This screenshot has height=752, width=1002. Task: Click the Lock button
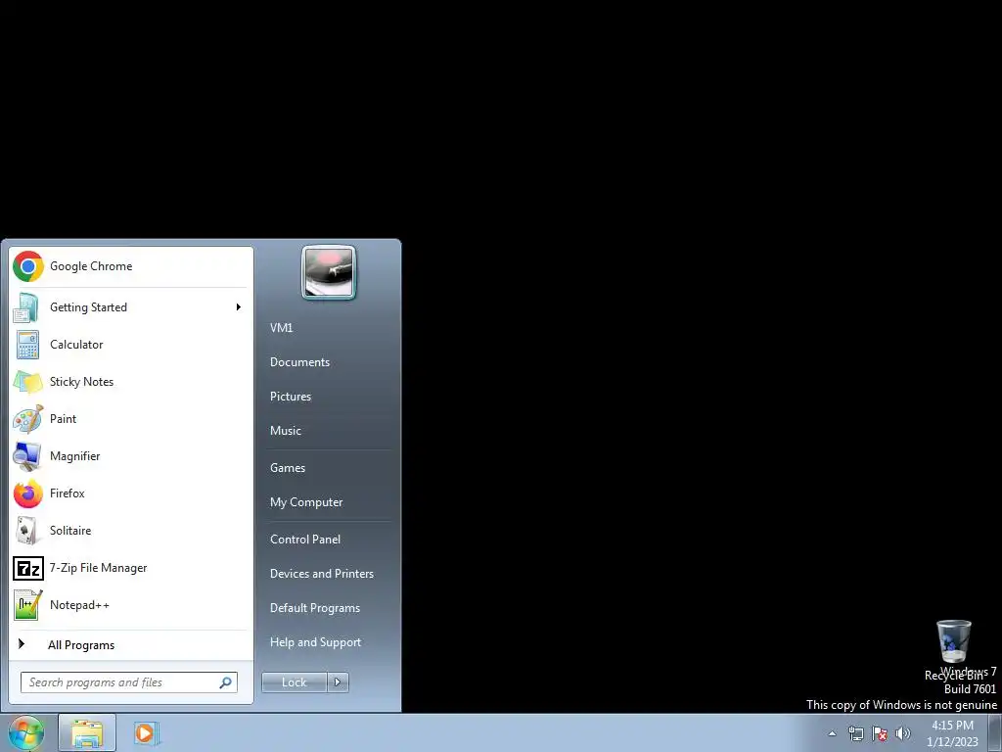[295, 682]
